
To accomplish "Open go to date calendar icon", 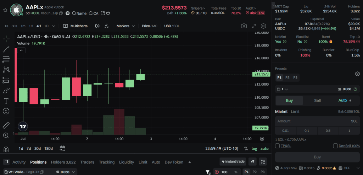I will pyautogui.click(x=62, y=148).
